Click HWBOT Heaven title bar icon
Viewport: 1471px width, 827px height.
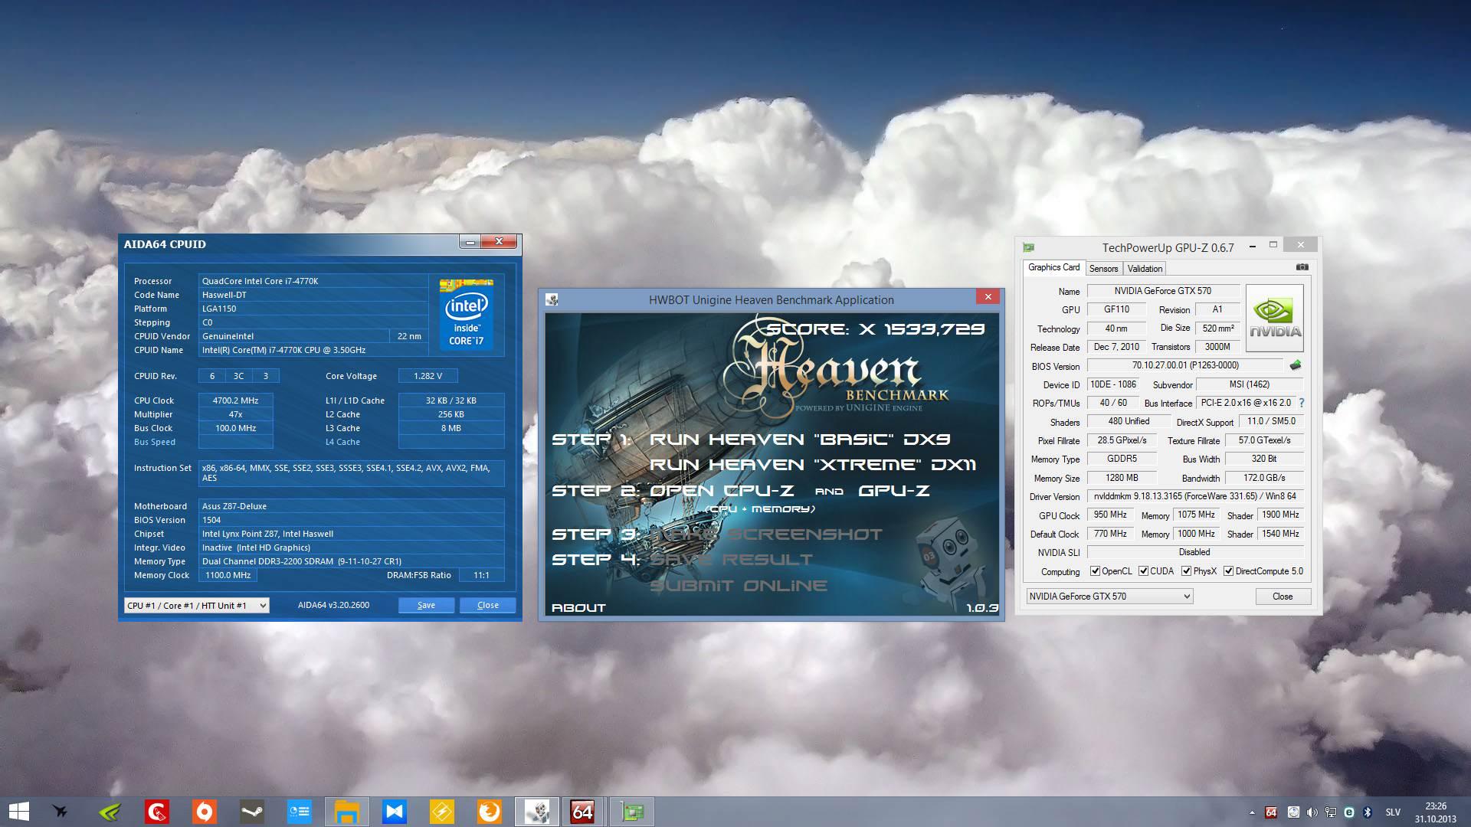point(552,299)
